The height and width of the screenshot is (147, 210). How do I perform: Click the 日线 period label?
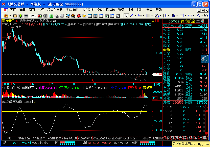(157, 84)
